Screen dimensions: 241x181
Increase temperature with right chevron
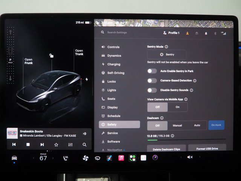point(53,158)
